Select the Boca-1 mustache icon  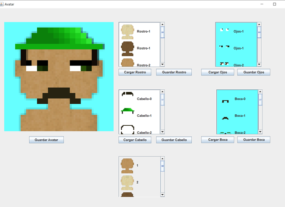(225, 118)
